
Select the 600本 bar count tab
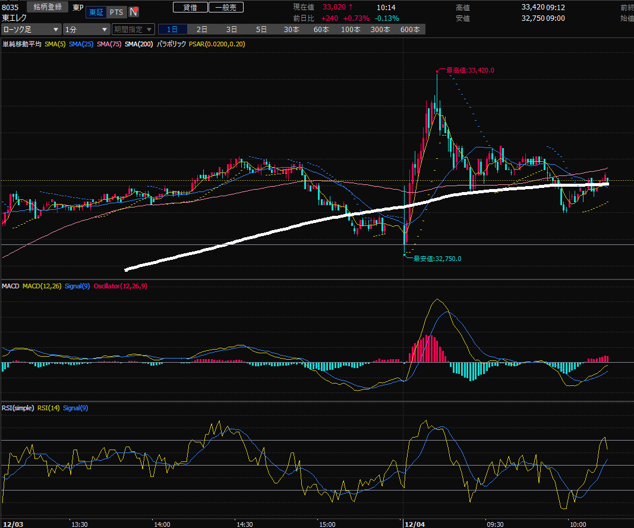[410, 29]
